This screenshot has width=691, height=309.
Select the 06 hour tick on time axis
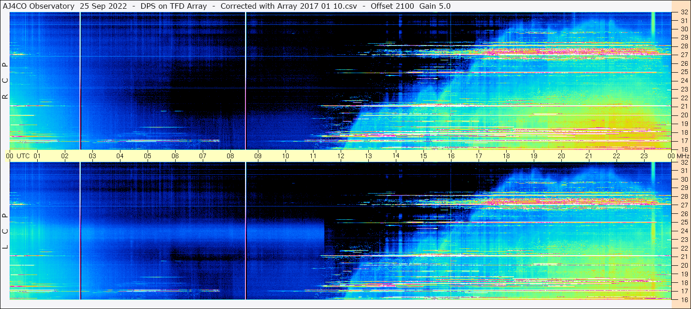click(175, 156)
